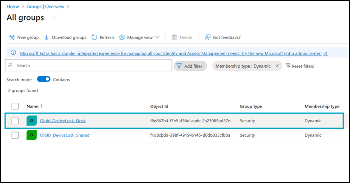Click the Search mode label
This screenshot has height=183, width=350.
coord(19,79)
